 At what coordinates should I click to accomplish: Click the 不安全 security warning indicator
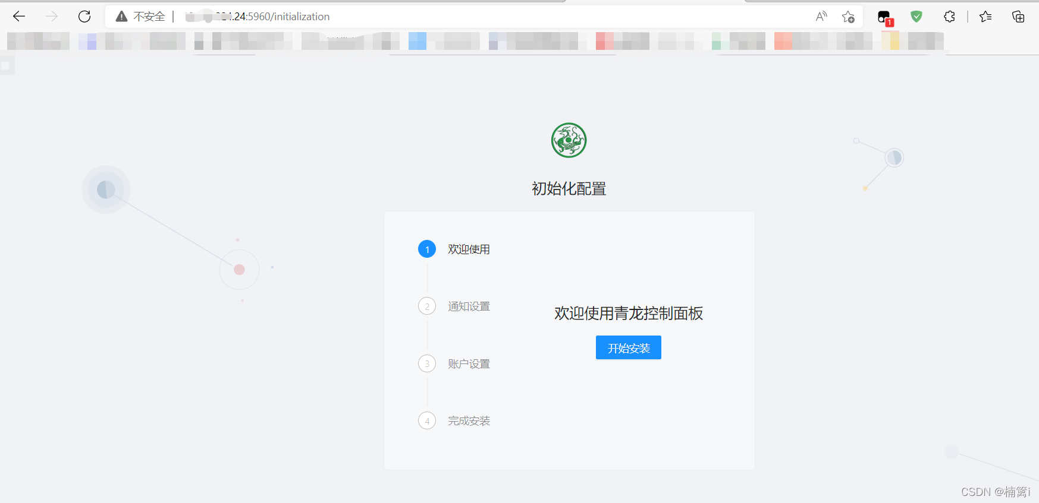(141, 17)
